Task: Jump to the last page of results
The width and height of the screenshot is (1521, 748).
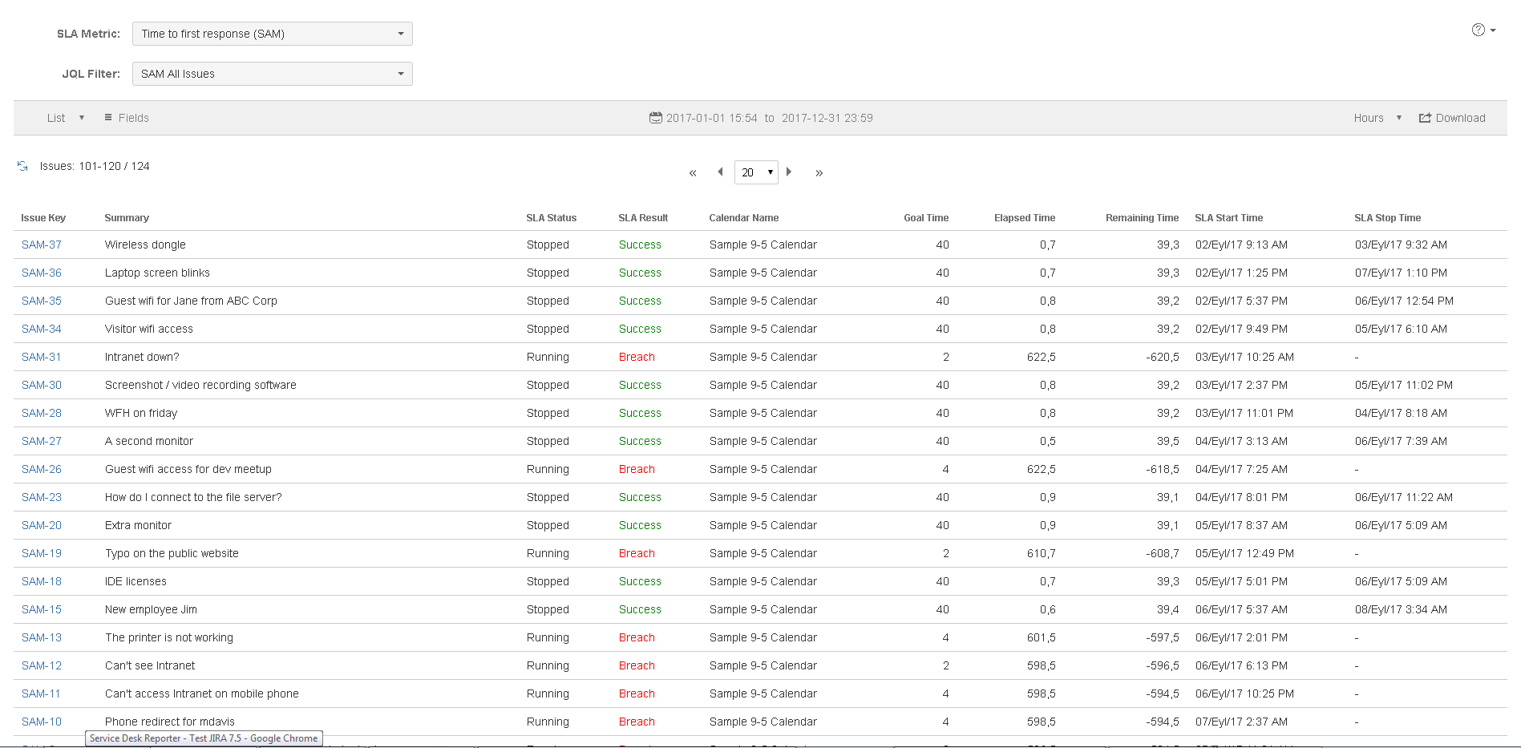Action: (819, 173)
